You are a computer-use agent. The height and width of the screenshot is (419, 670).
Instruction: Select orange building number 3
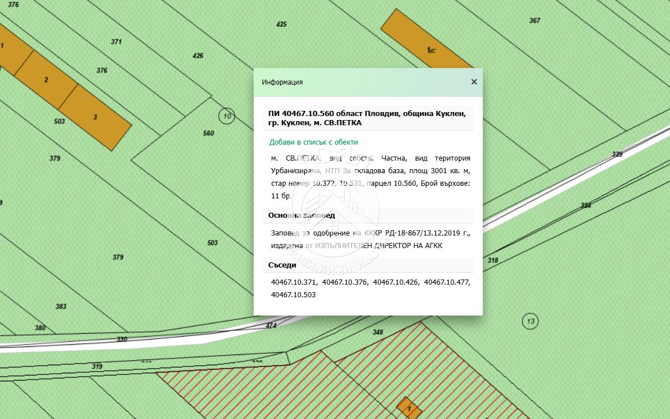tap(95, 117)
